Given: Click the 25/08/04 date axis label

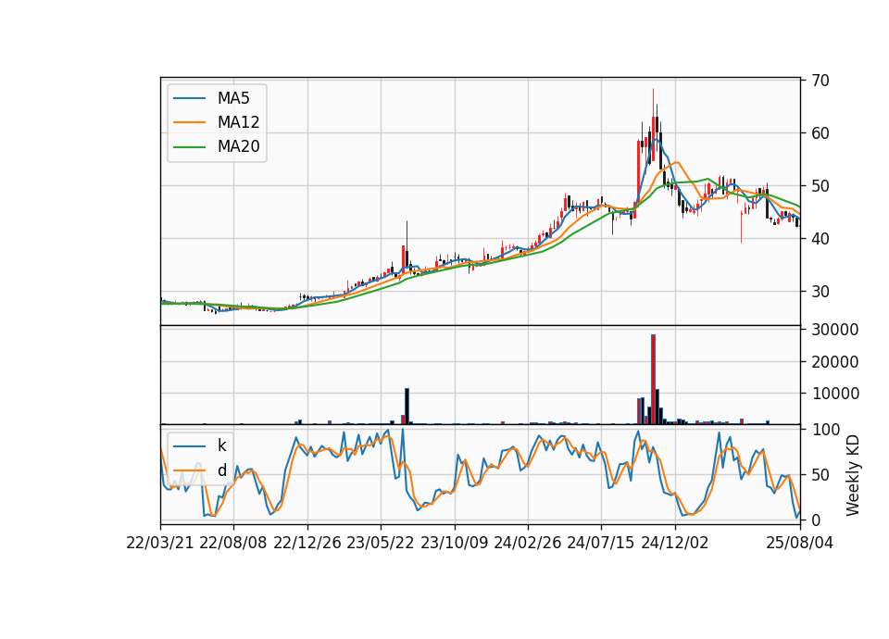Looking at the screenshot, I should pos(800,544).
